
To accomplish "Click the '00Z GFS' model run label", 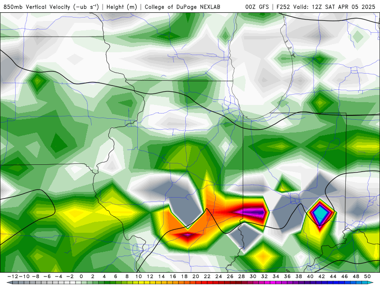I will coord(257,7).
